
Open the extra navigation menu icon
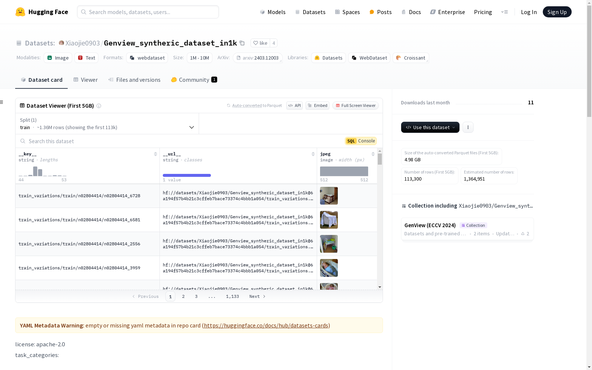pos(504,12)
